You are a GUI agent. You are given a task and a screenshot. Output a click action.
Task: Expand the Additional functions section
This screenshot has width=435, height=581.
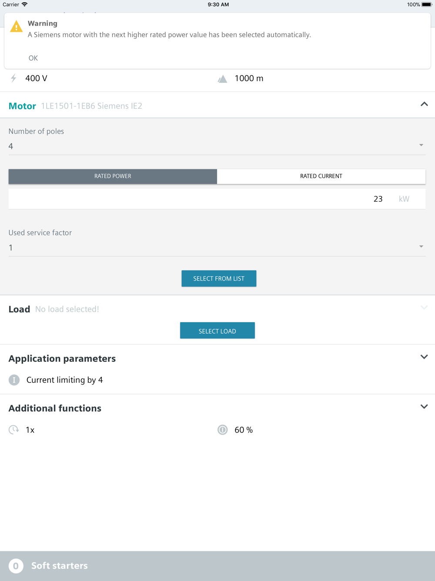click(424, 406)
